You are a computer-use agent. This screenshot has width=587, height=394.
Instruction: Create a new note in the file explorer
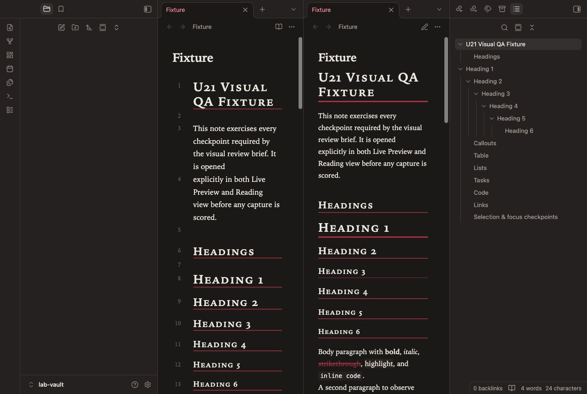(61, 27)
